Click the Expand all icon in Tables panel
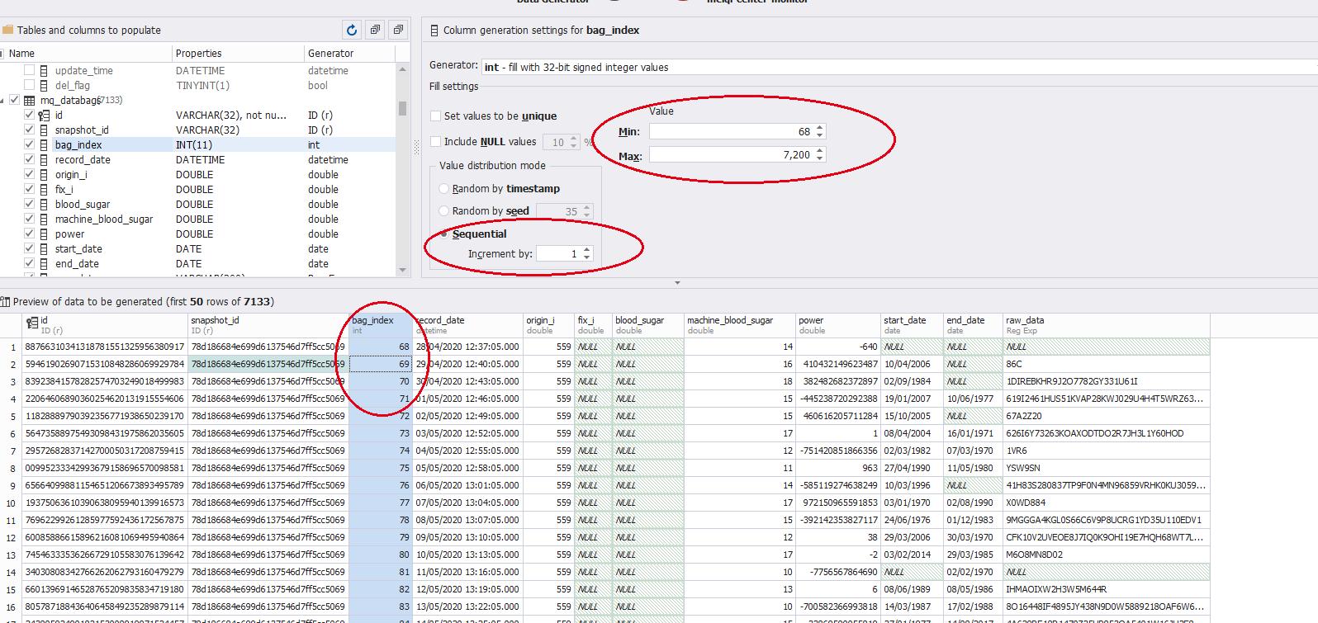The width and height of the screenshot is (1318, 623). pos(375,30)
